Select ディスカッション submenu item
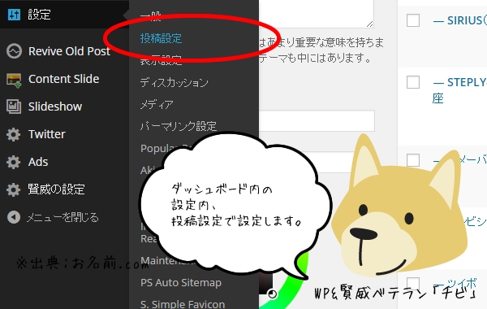Viewport: 487px width, 309px height. pos(175,83)
